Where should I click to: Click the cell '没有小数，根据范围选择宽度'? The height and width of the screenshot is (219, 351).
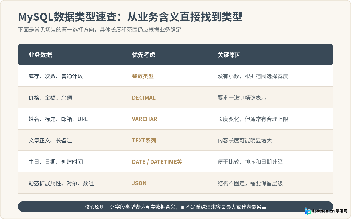(x=253, y=76)
